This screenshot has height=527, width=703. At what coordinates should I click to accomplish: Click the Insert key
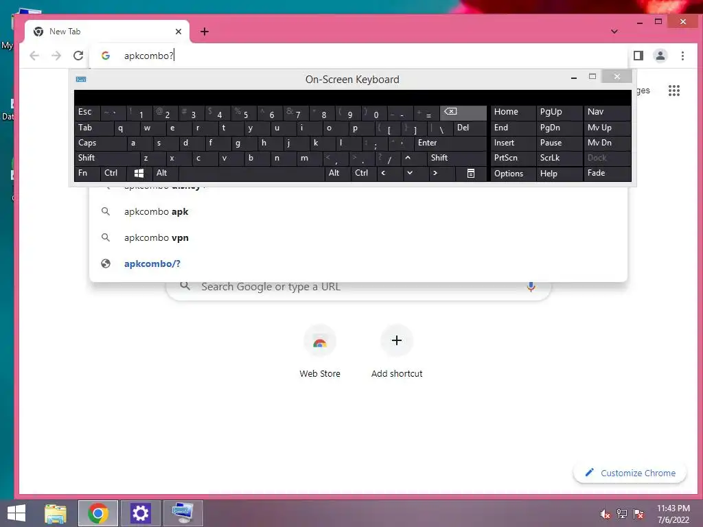(513, 143)
